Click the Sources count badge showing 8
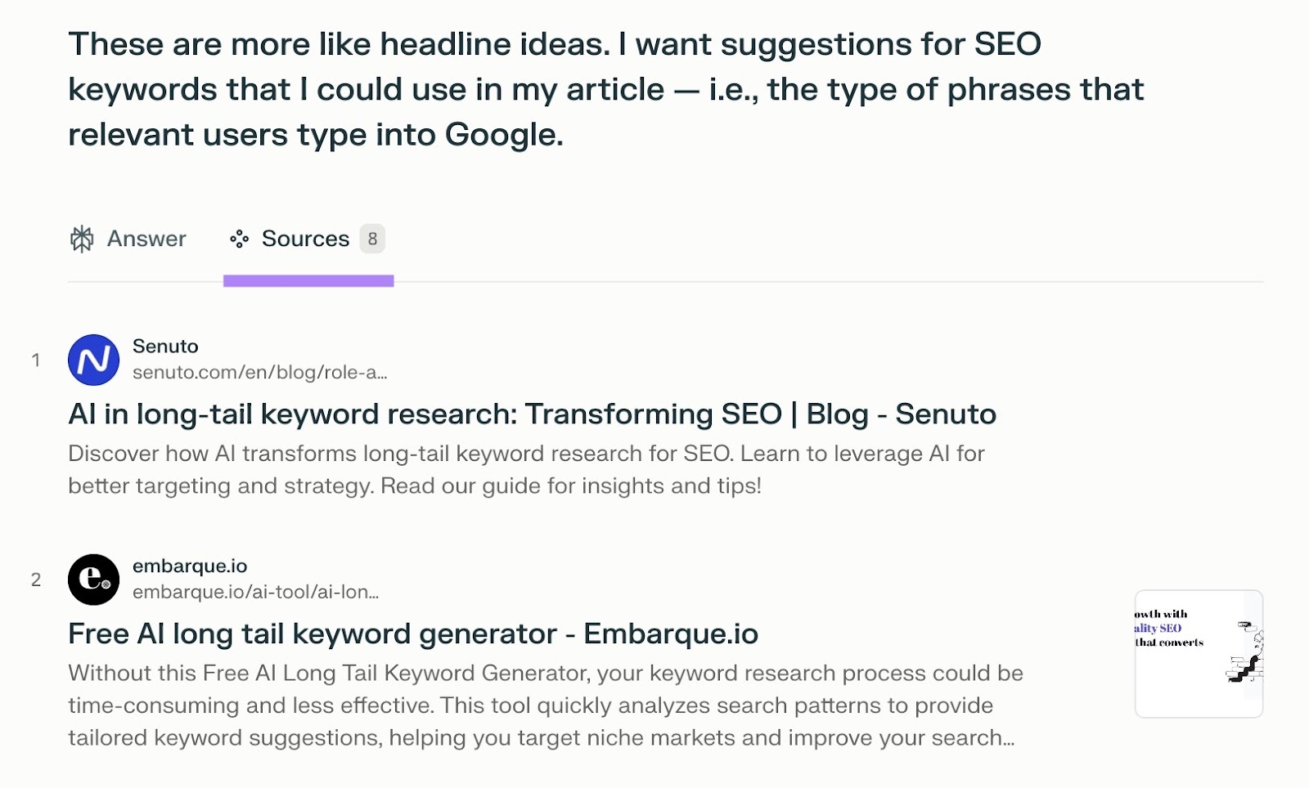The image size is (1309, 788). (x=372, y=239)
